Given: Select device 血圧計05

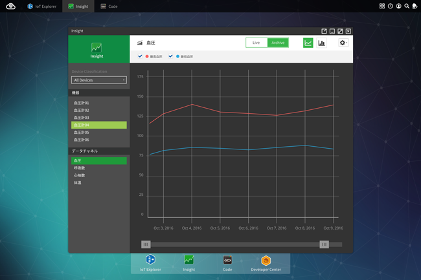Looking at the screenshot, I should [99, 133].
